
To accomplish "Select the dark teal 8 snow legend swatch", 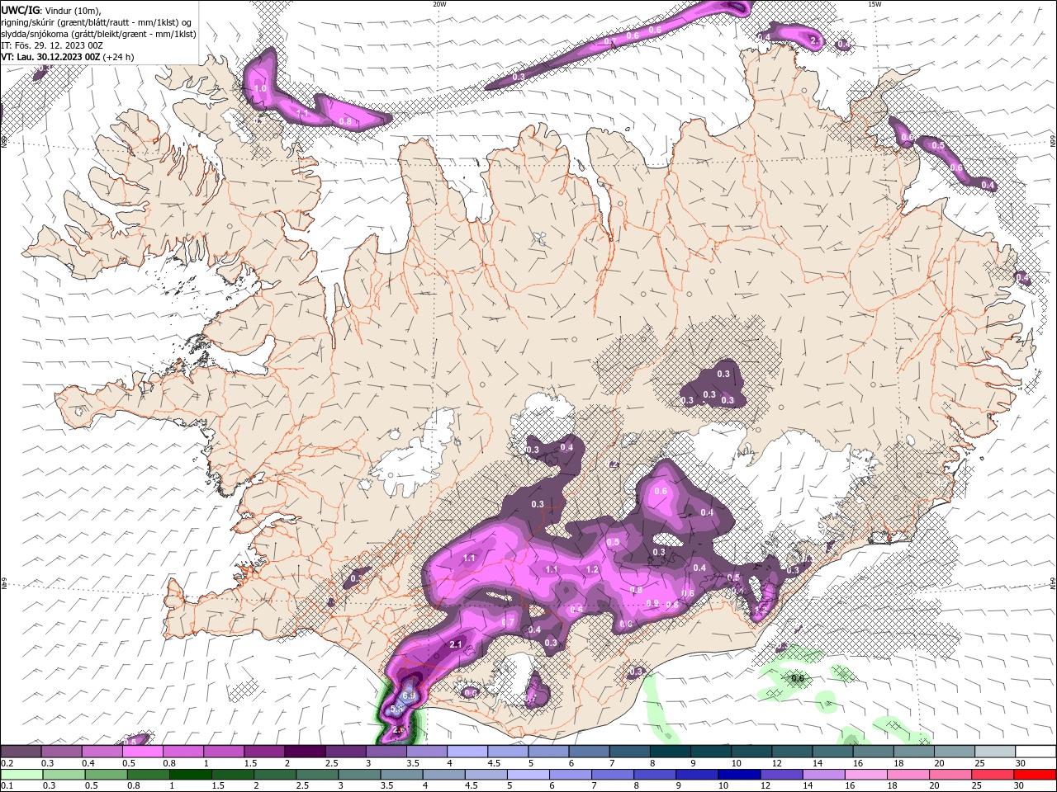I will pyautogui.click(x=670, y=751).
